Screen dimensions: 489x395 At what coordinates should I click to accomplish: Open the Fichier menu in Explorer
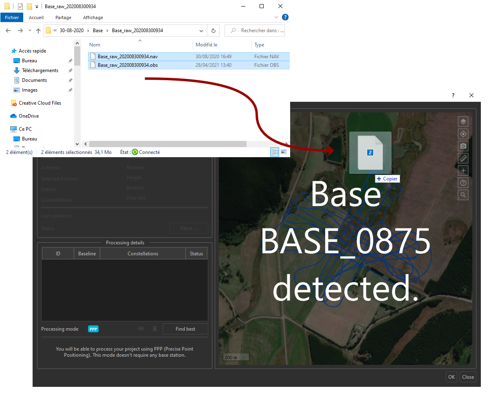coord(11,18)
